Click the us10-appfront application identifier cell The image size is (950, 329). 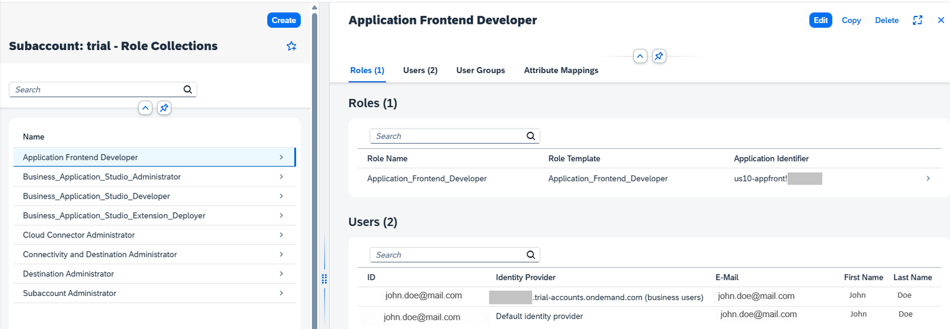pyautogui.click(x=778, y=179)
